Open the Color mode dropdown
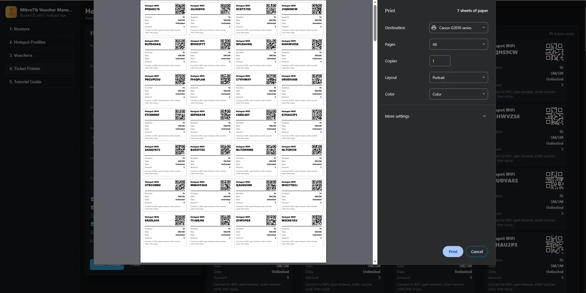Viewport: 586px width, 293px height. (458, 94)
